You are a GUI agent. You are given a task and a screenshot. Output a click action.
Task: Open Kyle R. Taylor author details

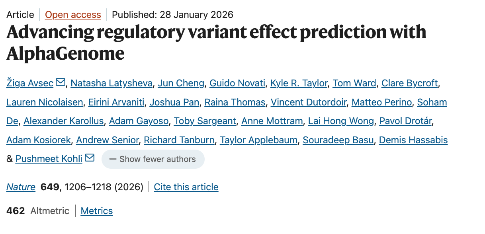click(x=299, y=83)
